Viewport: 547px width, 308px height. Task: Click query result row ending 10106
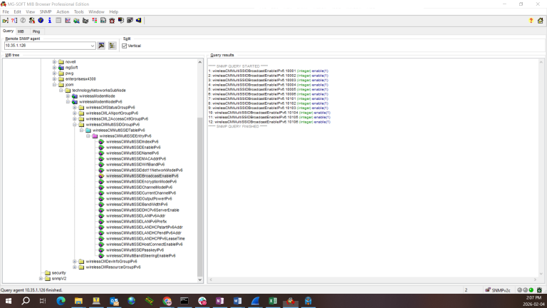[269, 122]
